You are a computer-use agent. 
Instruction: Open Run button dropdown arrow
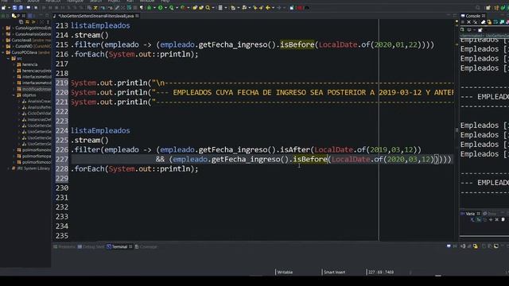pyautogui.click(x=166, y=7)
